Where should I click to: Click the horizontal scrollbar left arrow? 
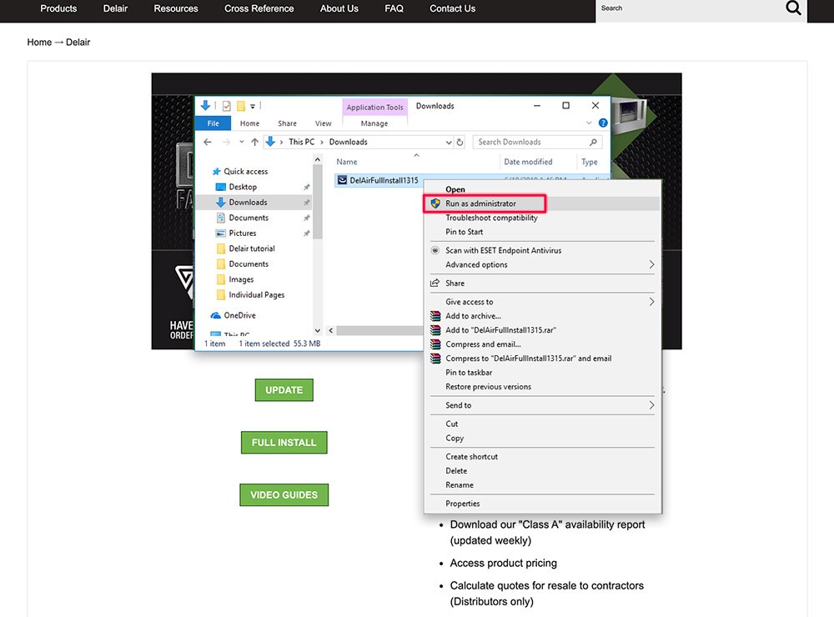click(x=331, y=330)
